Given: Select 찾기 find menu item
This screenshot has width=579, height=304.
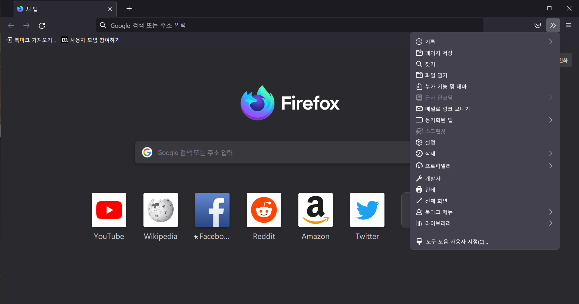Looking at the screenshot, I should click(x=485, y=64).
